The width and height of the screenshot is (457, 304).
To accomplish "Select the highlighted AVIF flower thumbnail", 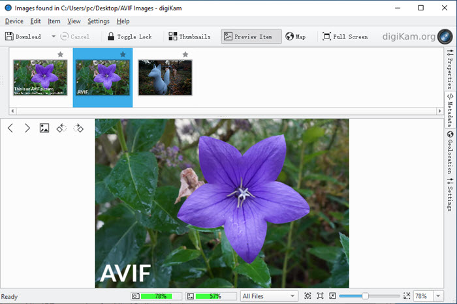I will [102, 78].
